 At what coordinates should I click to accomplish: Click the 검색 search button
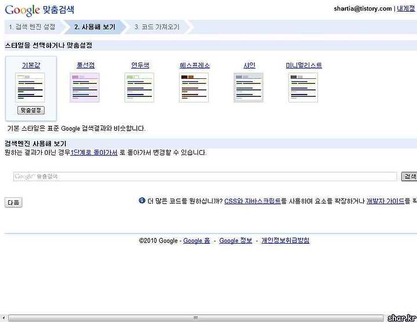[x=409, y=176]
